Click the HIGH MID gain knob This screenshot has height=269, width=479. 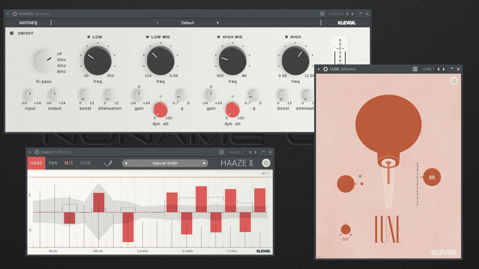click(211, 95)
